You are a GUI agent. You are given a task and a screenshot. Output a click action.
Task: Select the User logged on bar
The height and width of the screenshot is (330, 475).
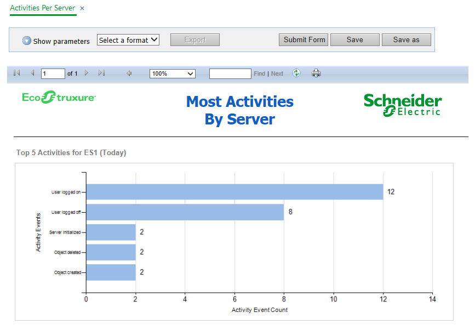(235, 192)
